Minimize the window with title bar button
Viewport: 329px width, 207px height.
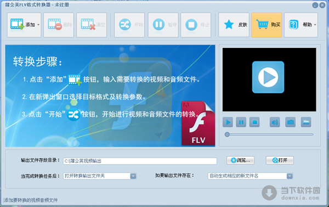point(315,5)
